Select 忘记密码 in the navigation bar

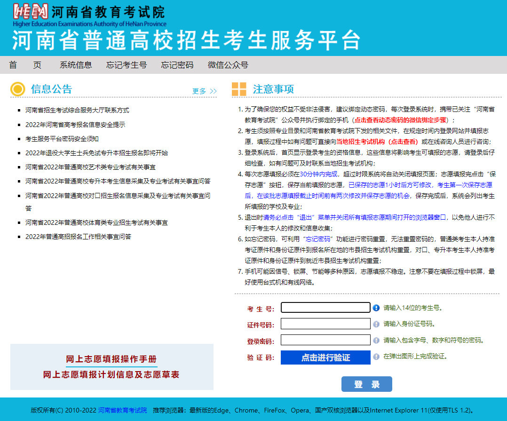click(x=177, y=65)
